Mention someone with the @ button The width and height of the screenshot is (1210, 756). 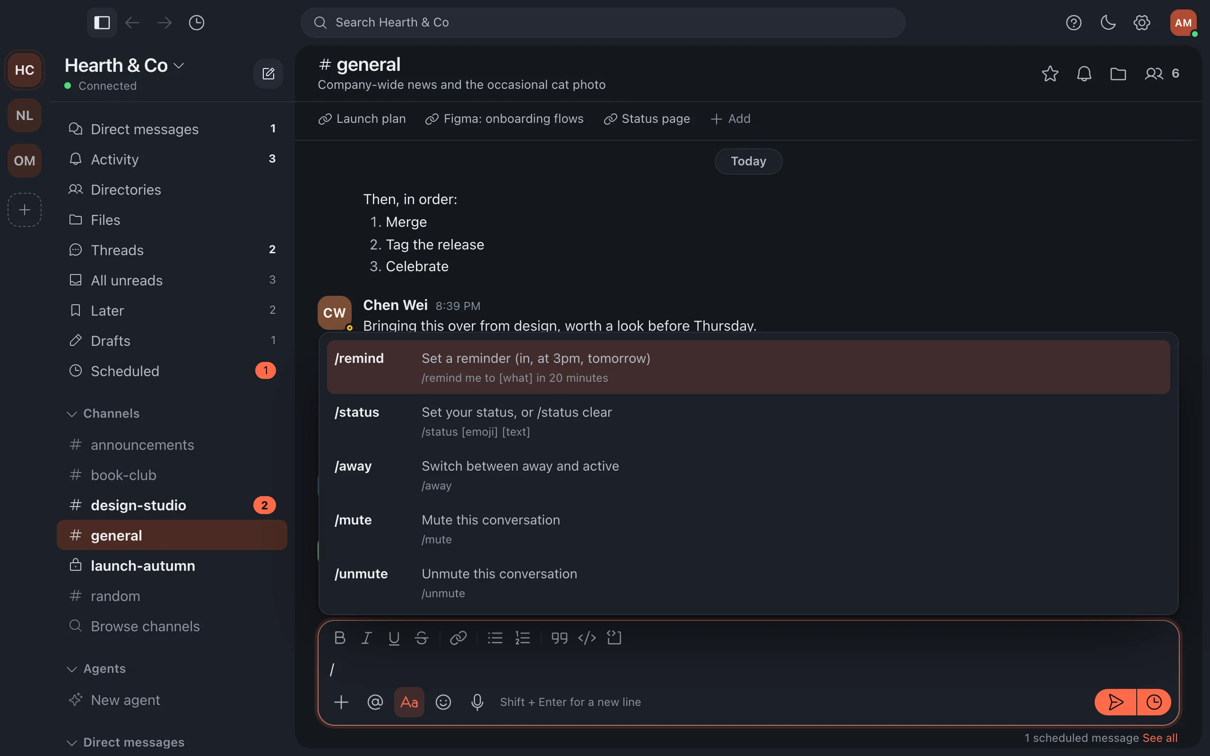click(375, 702)
